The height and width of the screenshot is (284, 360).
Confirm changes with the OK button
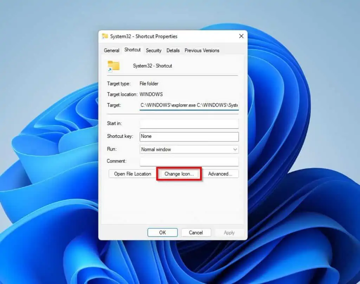click(x=162, y=233)
